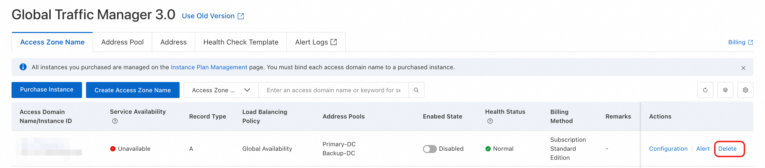Click the Delete action link

(x=727, y=149)
